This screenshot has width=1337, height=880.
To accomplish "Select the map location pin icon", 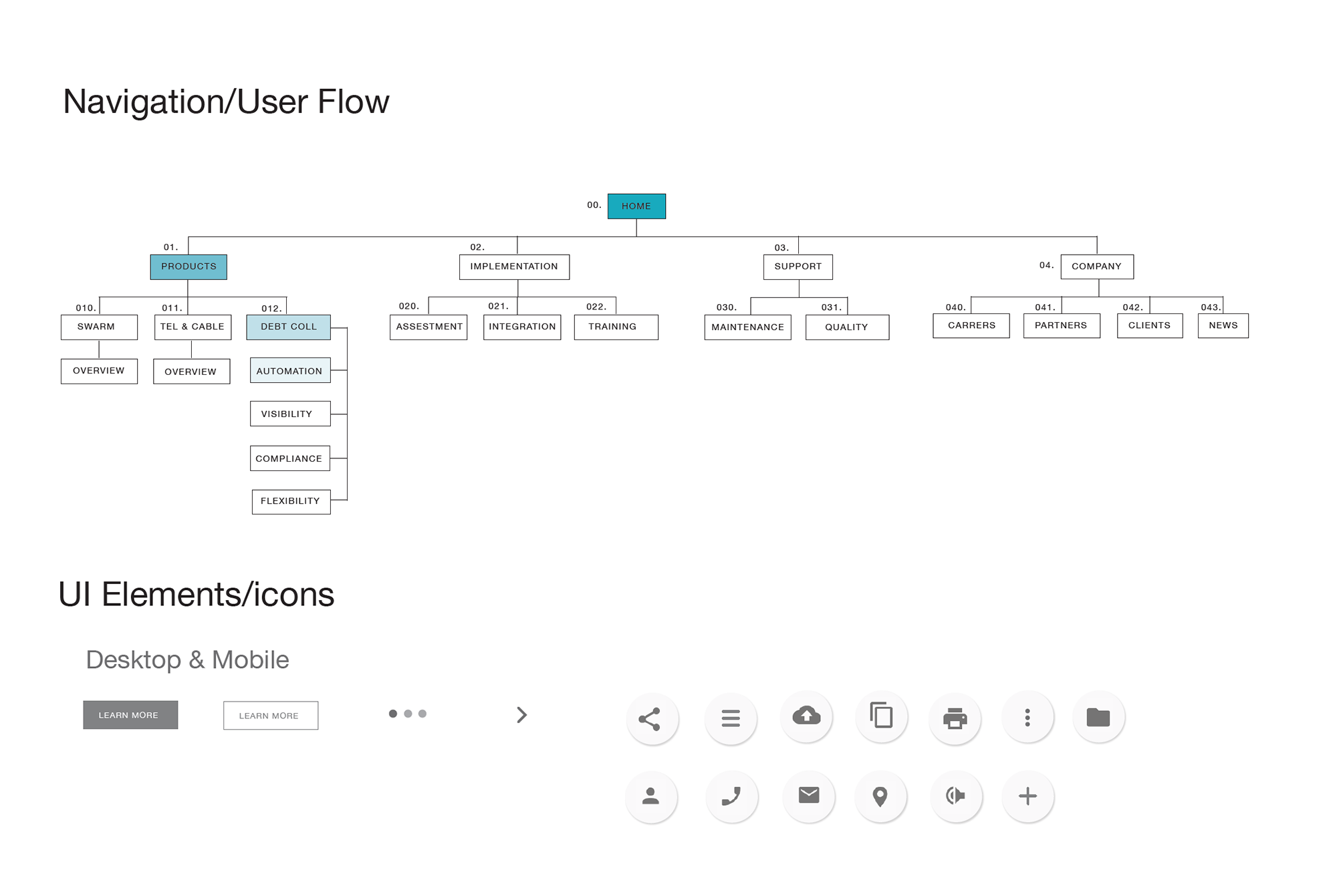I will [880, 796].
